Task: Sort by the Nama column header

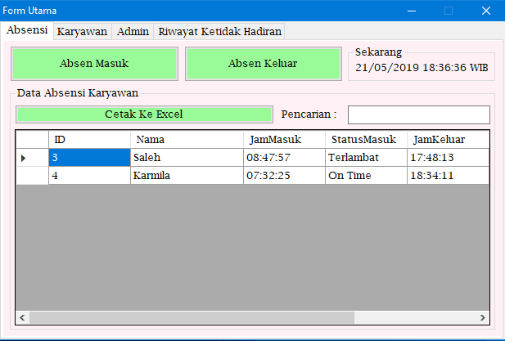Action: click(187, 139)
